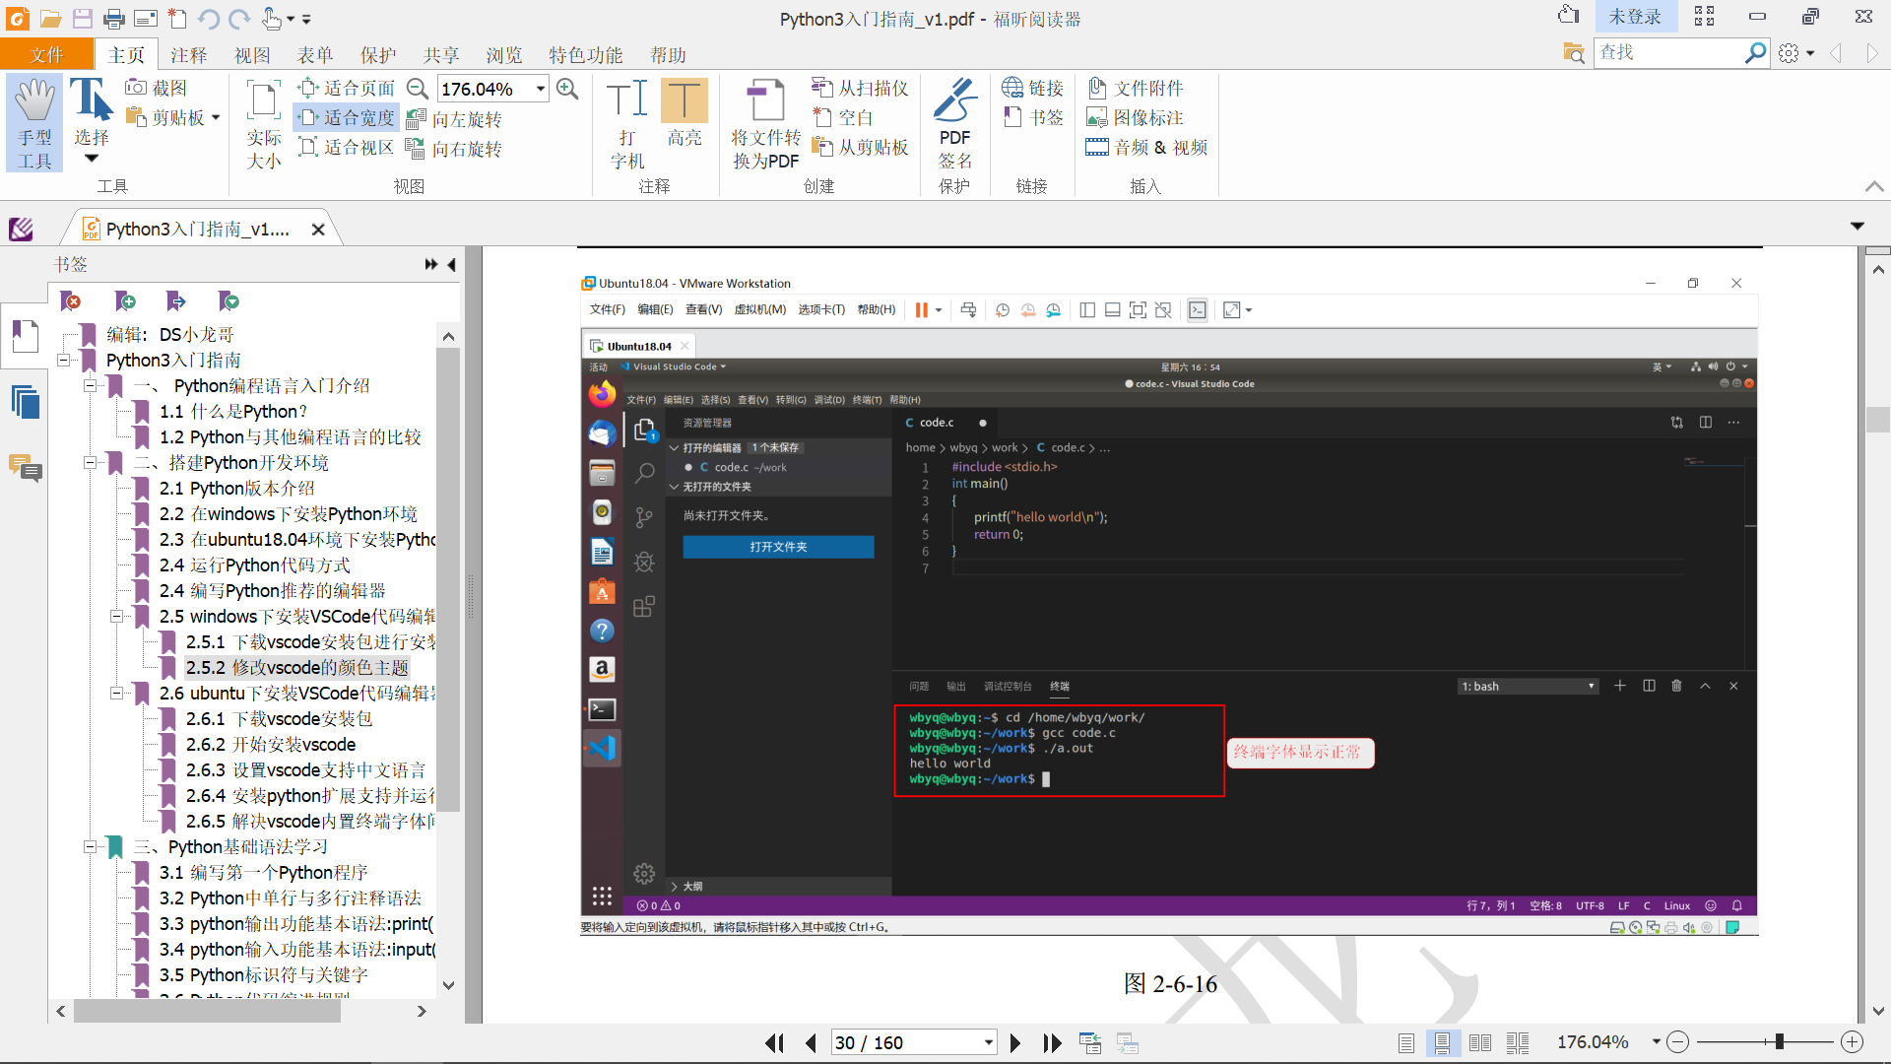Click the zoom-in magnifier icon in ribbon
1891x1064 pixels.
[x=567, y=89]
